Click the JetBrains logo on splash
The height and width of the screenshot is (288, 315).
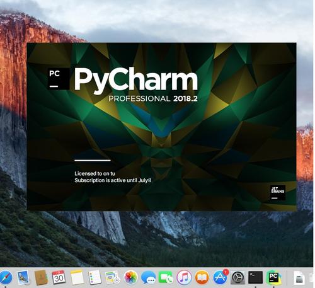pyautogui.click(x=278, y=192)
